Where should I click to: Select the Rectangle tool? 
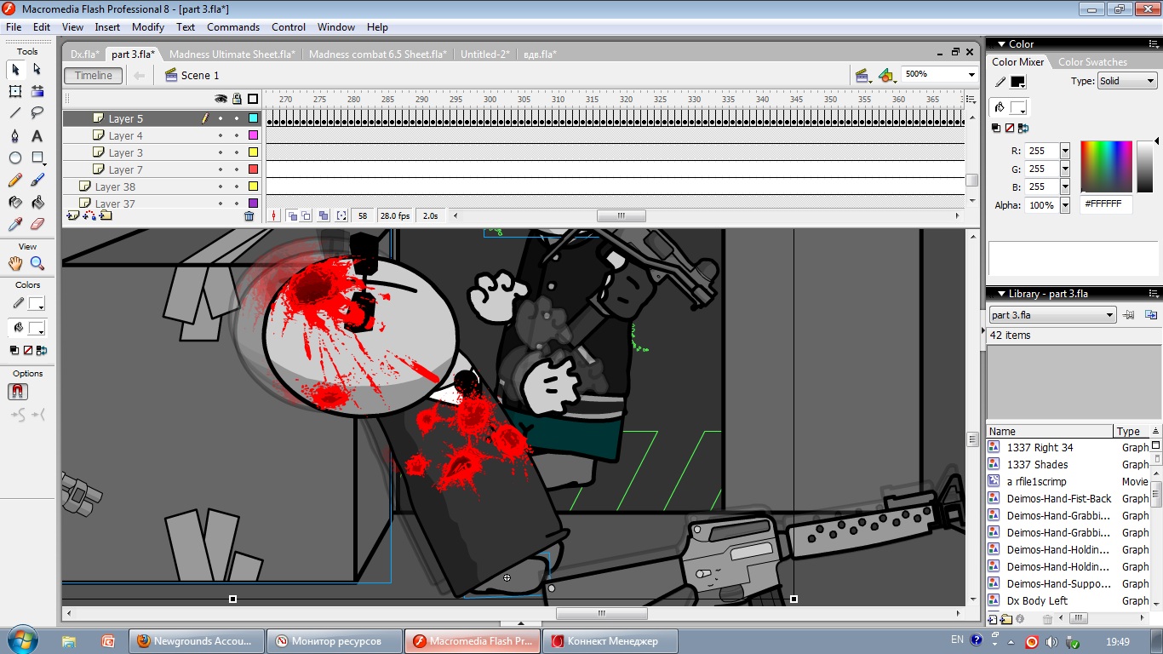coord(37,158)
